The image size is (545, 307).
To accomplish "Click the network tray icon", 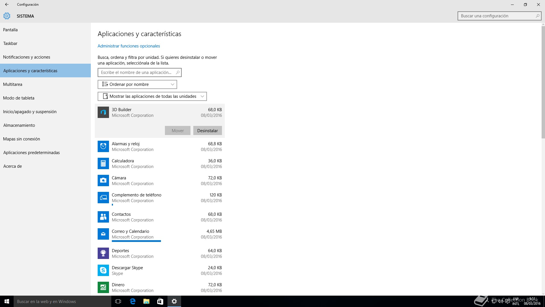I will coord(494,301).
